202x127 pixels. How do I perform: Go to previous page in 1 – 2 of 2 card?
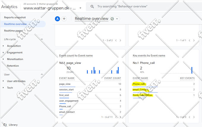(116, 40)
